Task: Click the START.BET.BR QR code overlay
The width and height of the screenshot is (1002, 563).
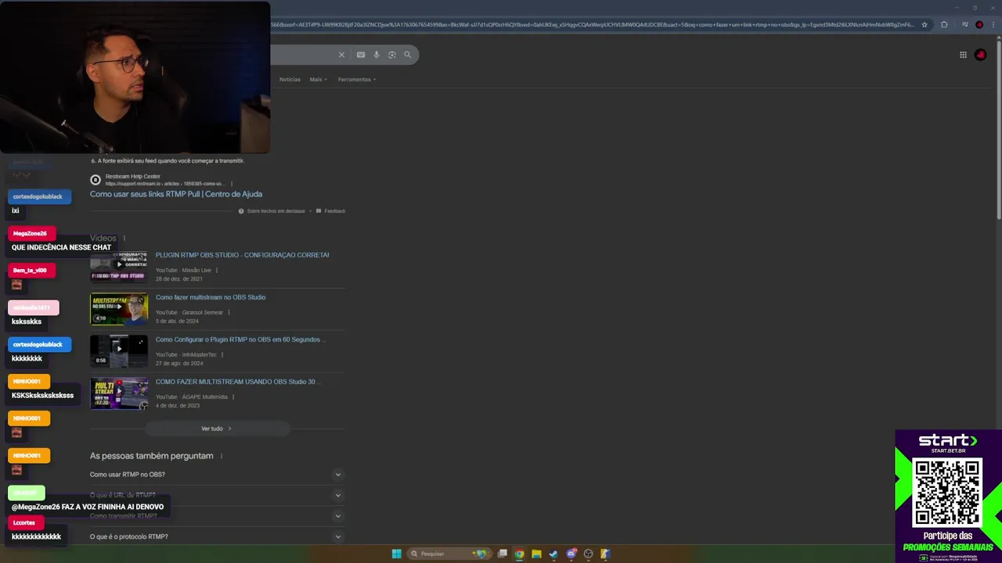Action: [947, 493]
